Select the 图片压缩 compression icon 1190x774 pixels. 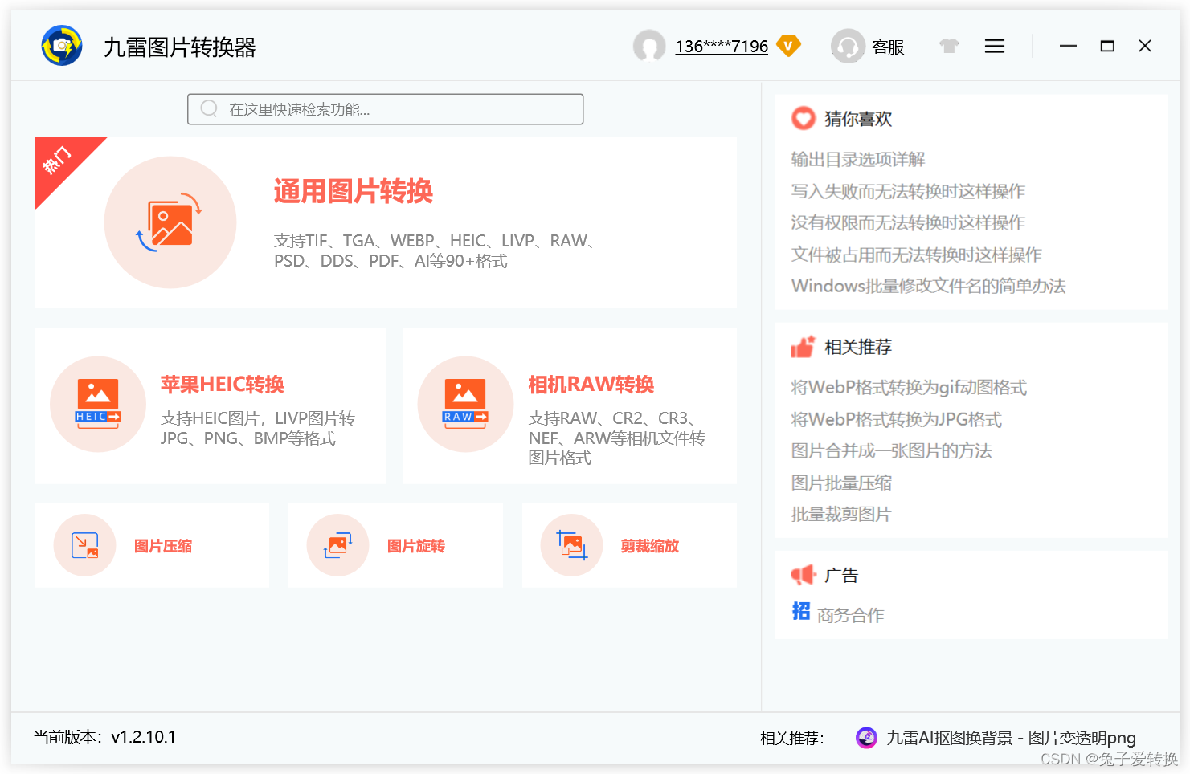85,545
